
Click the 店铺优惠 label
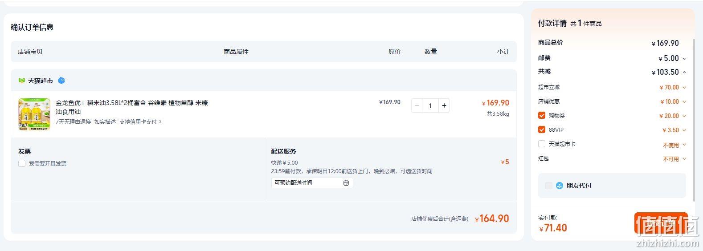click(x=549, y=101)
